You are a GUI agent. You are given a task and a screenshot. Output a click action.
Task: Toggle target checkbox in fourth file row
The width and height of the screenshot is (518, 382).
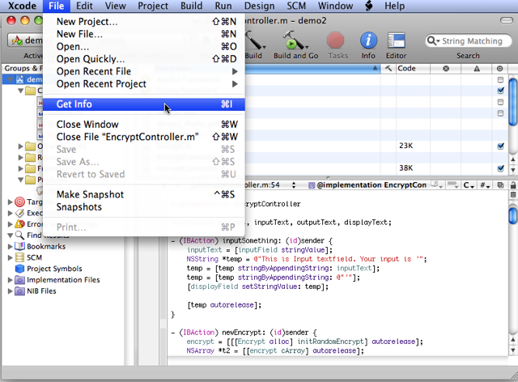[x=500, y=113]
